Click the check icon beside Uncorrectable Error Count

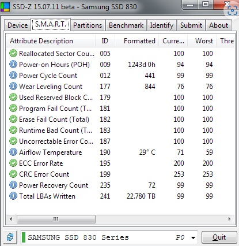point(13,141)
